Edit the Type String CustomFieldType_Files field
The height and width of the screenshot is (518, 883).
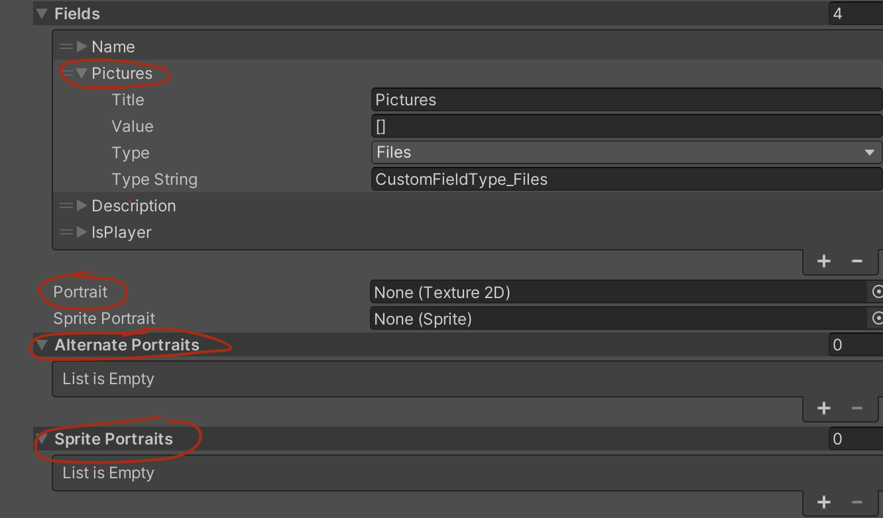[x=626, y=179]
